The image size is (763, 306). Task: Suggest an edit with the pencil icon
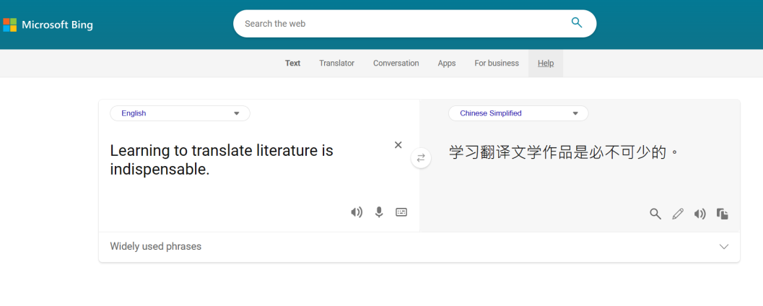[x=678, y=214]
